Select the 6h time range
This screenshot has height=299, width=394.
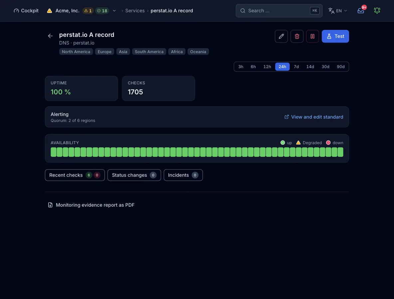tap(253, 67)
